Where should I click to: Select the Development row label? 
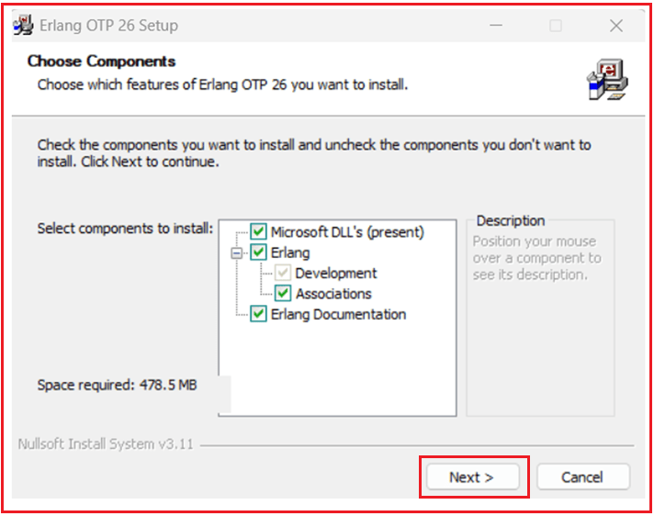336,274
